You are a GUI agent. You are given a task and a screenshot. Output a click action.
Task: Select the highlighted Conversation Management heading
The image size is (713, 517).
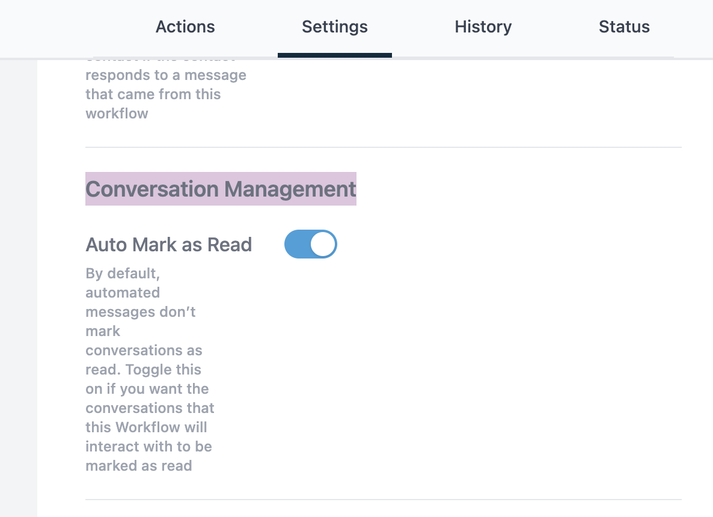(x=221, y=189)
